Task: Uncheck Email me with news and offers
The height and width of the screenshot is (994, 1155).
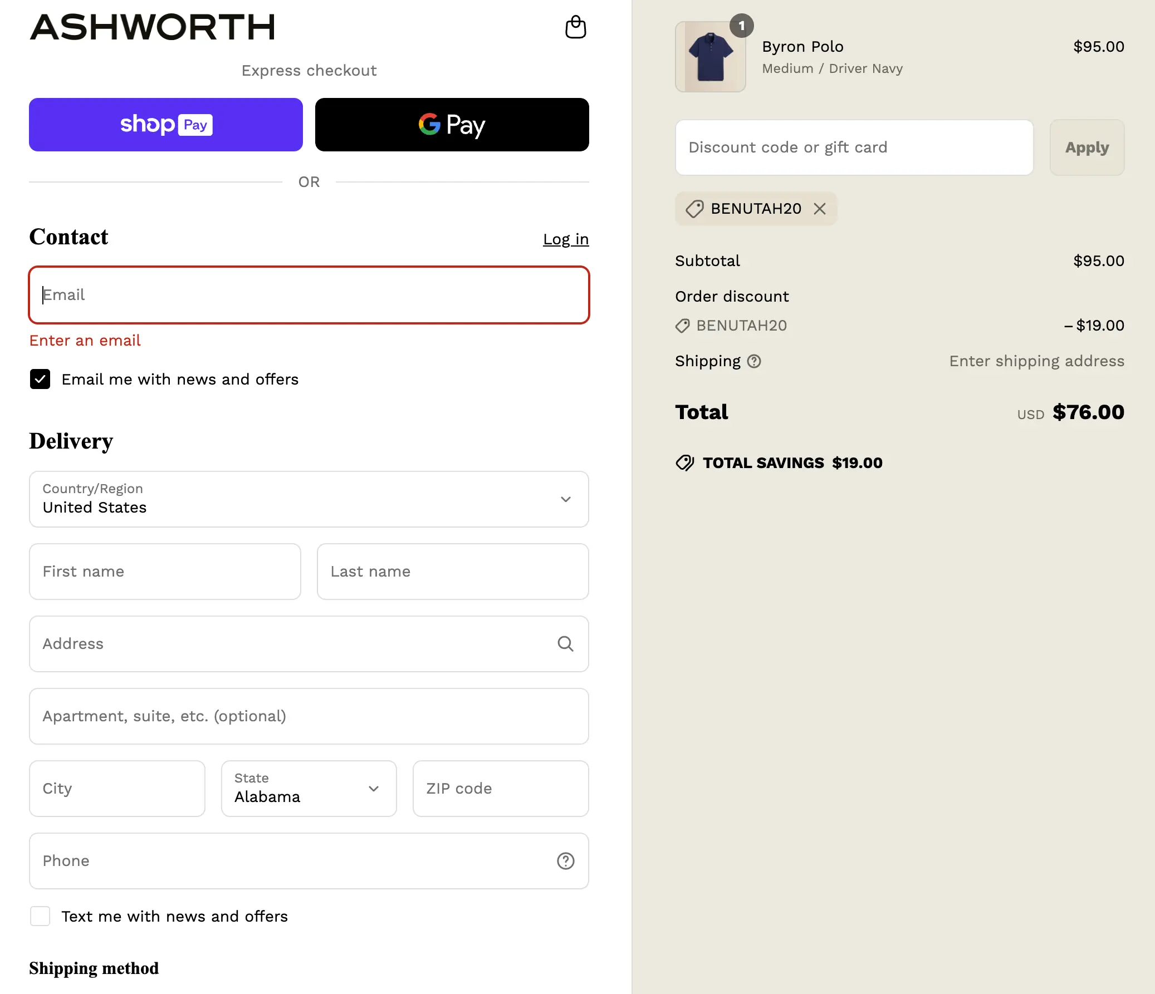Action: pos(40,379)
